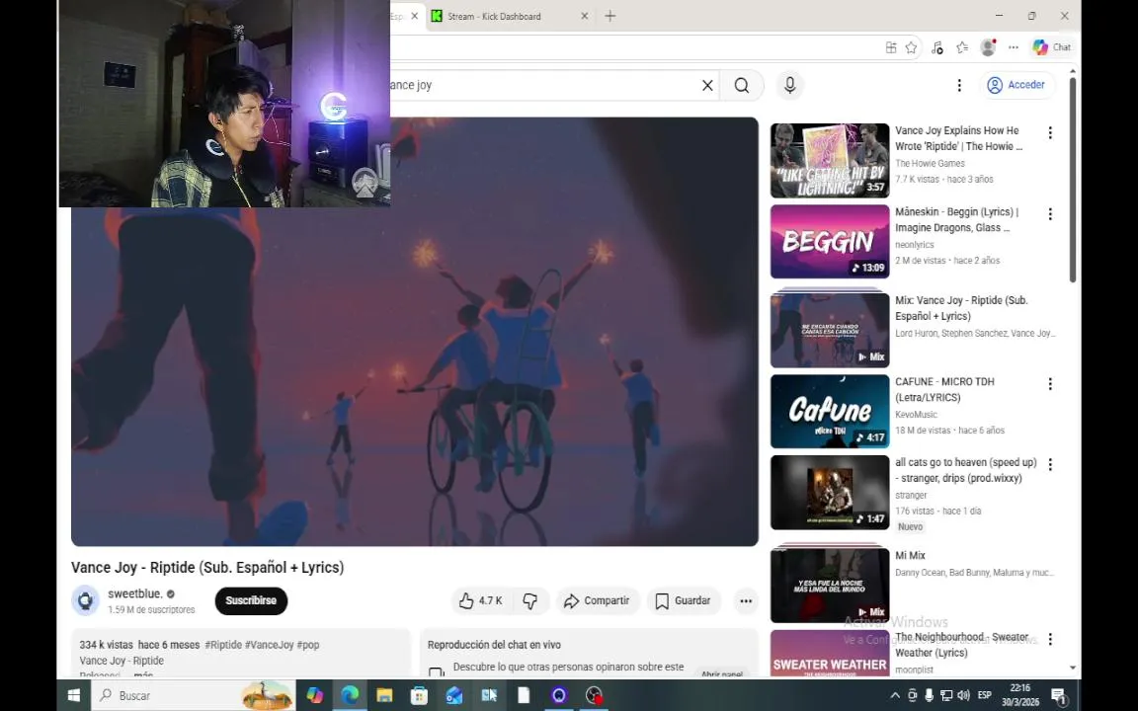
Task: Open a new browser tab
Action: [x=610, y=16]
